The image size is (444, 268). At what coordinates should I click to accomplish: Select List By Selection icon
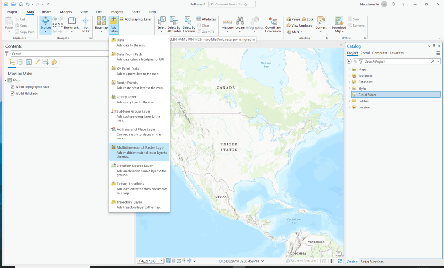(x=29, y=62)
